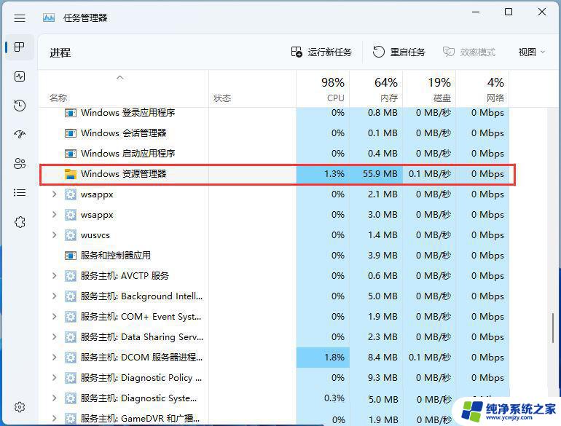Open the Details page in sidebar

20,193
